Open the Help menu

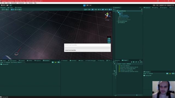[35, 3]
